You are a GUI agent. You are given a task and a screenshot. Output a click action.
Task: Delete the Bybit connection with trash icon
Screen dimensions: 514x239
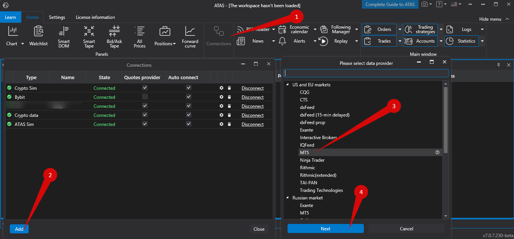point(229,97)
